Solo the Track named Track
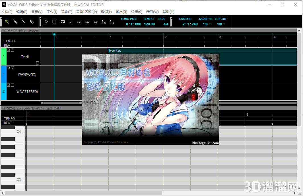Image resolution: width=303 pixels, height=196 pixels. click(x=12, y=50)
